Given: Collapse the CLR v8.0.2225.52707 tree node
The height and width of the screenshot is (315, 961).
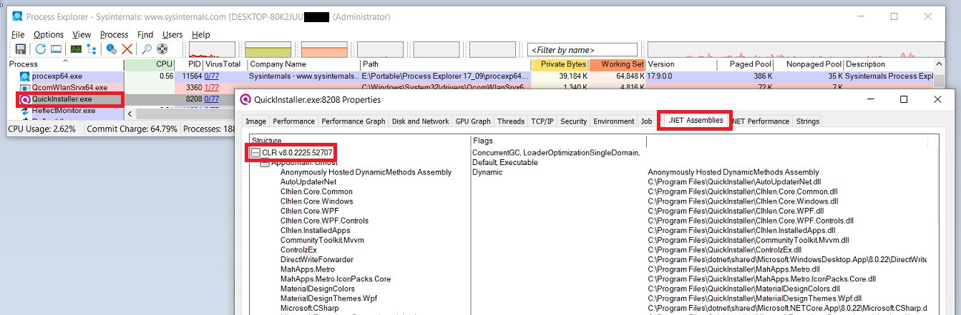Looking at the screenshot, I should click(x=255, y=153).
